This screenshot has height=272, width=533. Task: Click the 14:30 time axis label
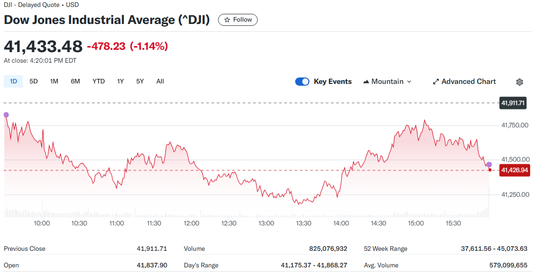click(x=378, y=223)
